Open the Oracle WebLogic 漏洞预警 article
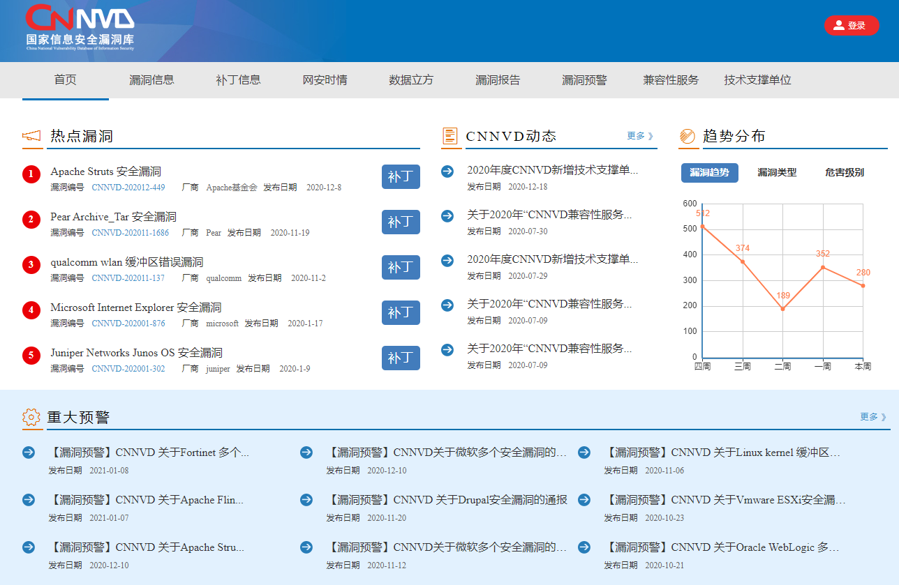The height and width of the screenshot is (585, 899). click(722, 547)
